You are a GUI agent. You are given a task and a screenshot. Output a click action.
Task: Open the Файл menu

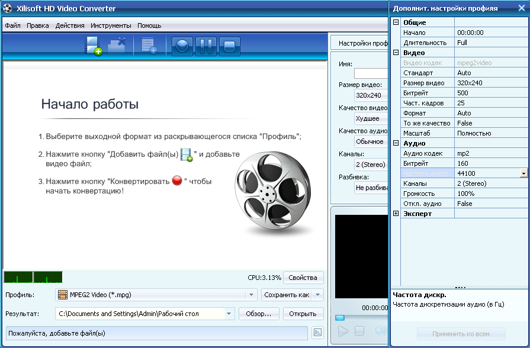[x=12, y=25]
